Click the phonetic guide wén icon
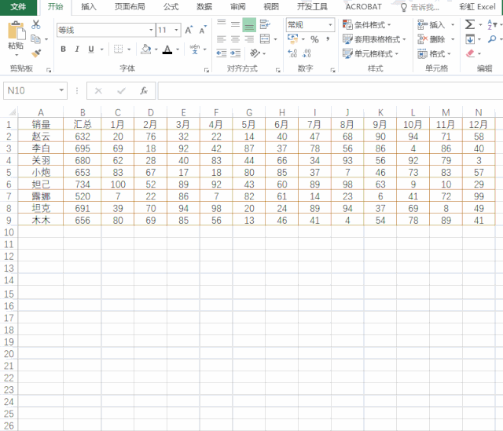Image resolution: width=503 pixels, height=431 pixels. point(195,49)
